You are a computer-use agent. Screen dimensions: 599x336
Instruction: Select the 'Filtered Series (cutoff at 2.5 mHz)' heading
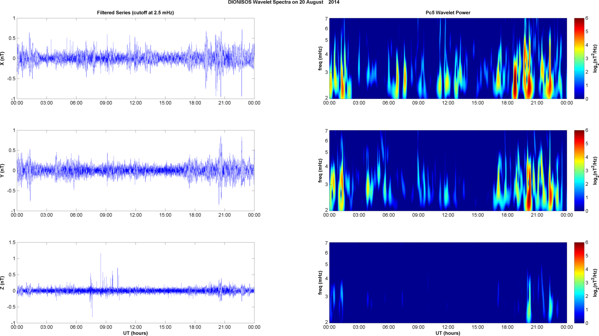pos(135,13)
